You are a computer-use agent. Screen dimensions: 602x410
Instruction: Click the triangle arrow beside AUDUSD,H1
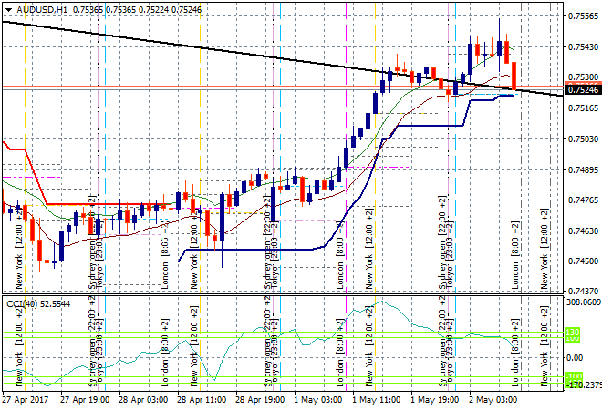click(x=7, y=8)
